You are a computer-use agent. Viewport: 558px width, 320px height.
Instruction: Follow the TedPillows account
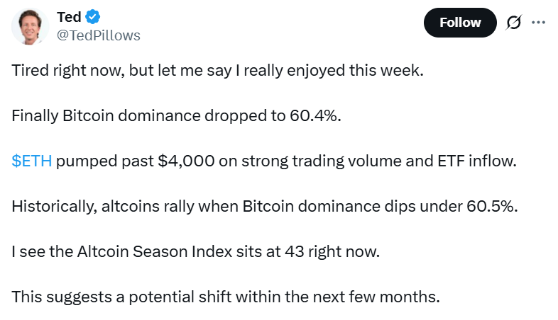460,23
